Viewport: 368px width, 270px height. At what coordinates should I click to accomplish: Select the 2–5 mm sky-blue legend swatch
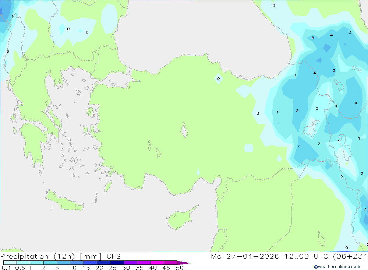[x=50, y=263]
